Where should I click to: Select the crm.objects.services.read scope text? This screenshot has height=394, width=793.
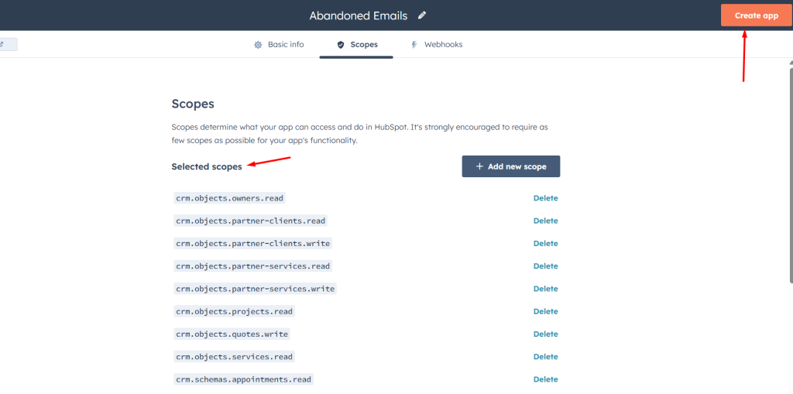click(x=234, y=357)
